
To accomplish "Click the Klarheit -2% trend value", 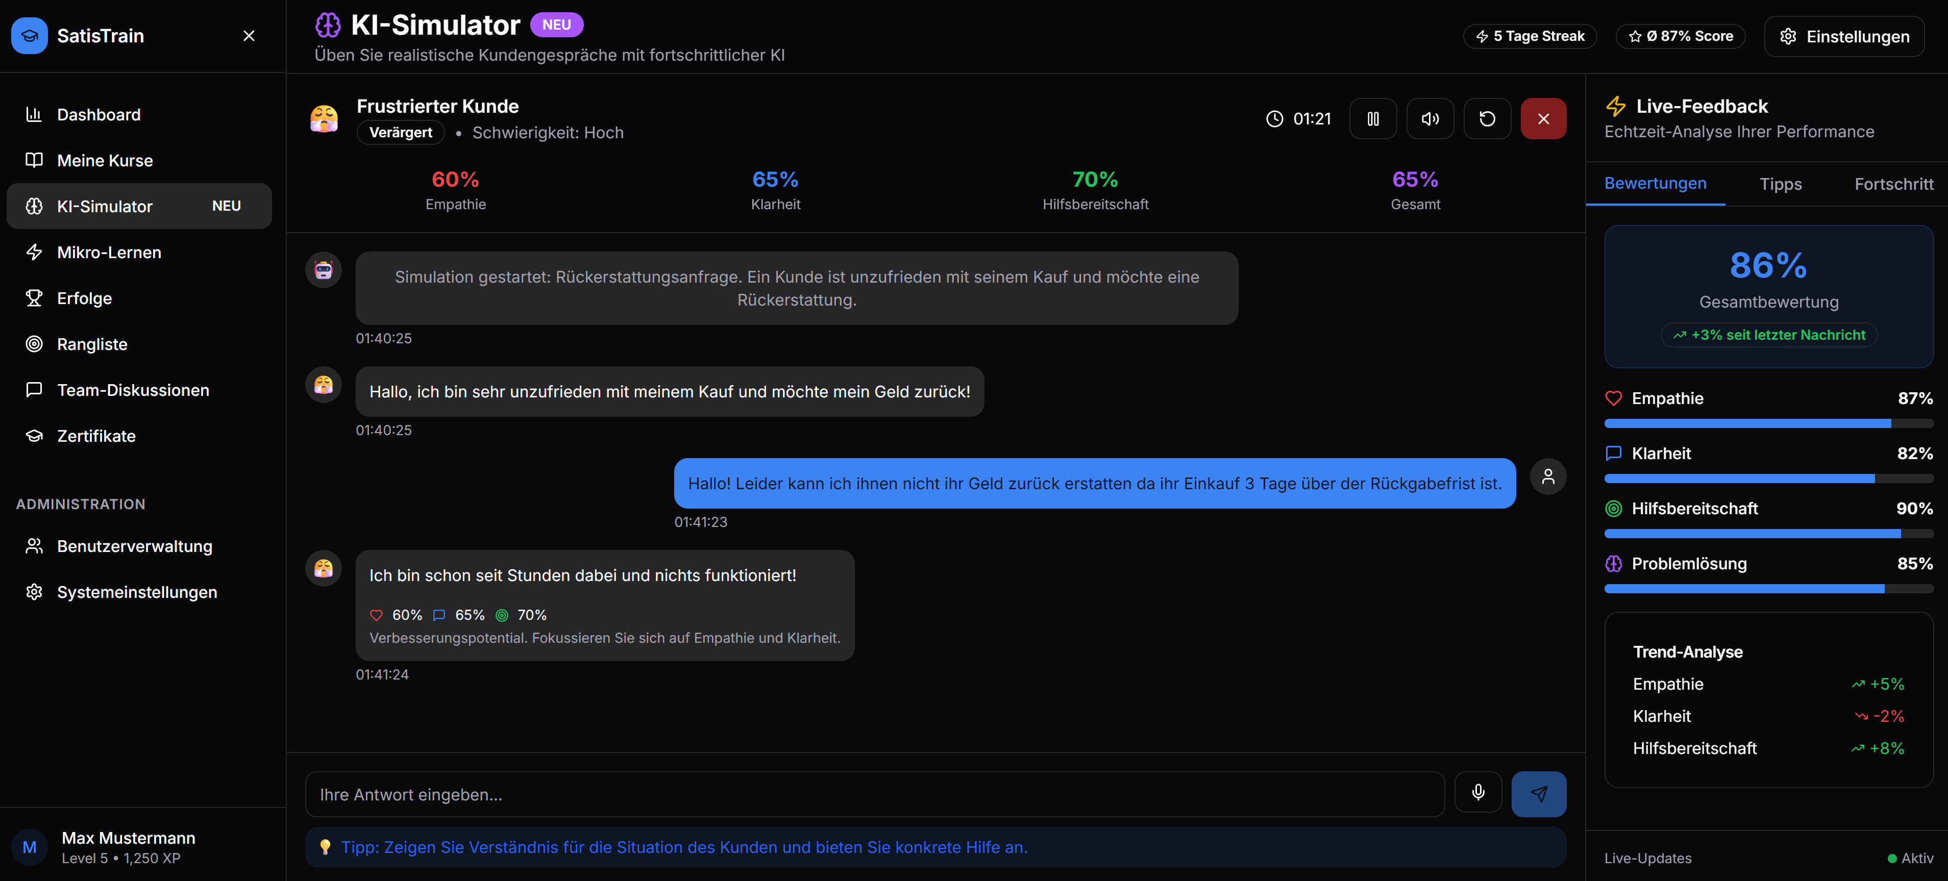I will pos(1880,716).
